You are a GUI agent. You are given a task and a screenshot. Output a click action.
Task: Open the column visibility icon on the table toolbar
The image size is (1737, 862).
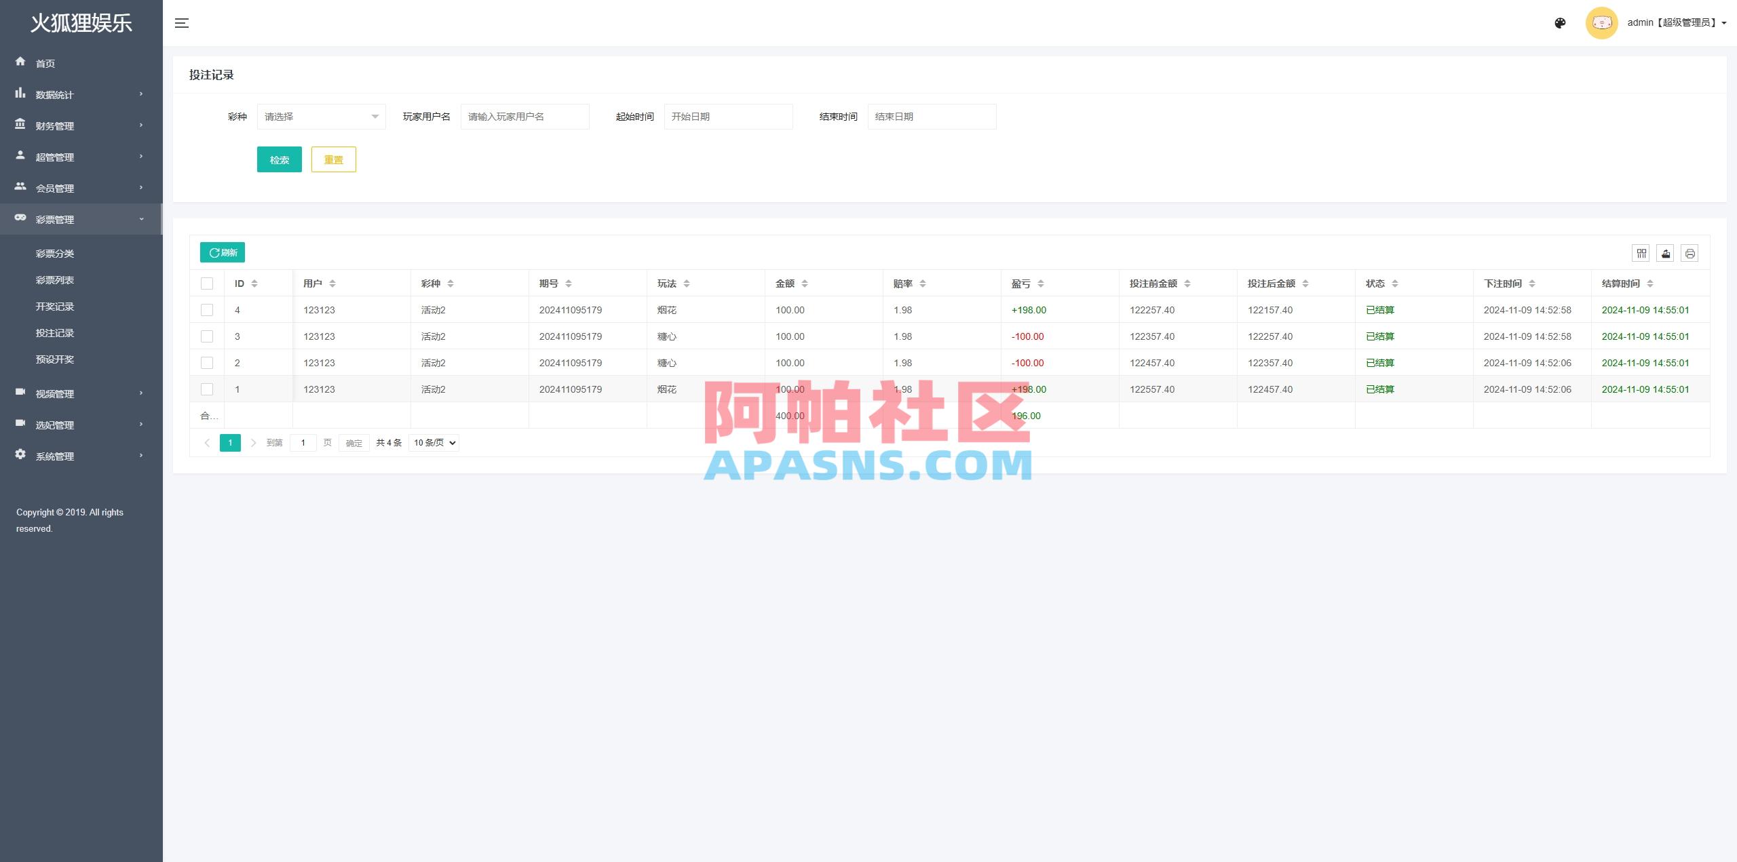1641,253
